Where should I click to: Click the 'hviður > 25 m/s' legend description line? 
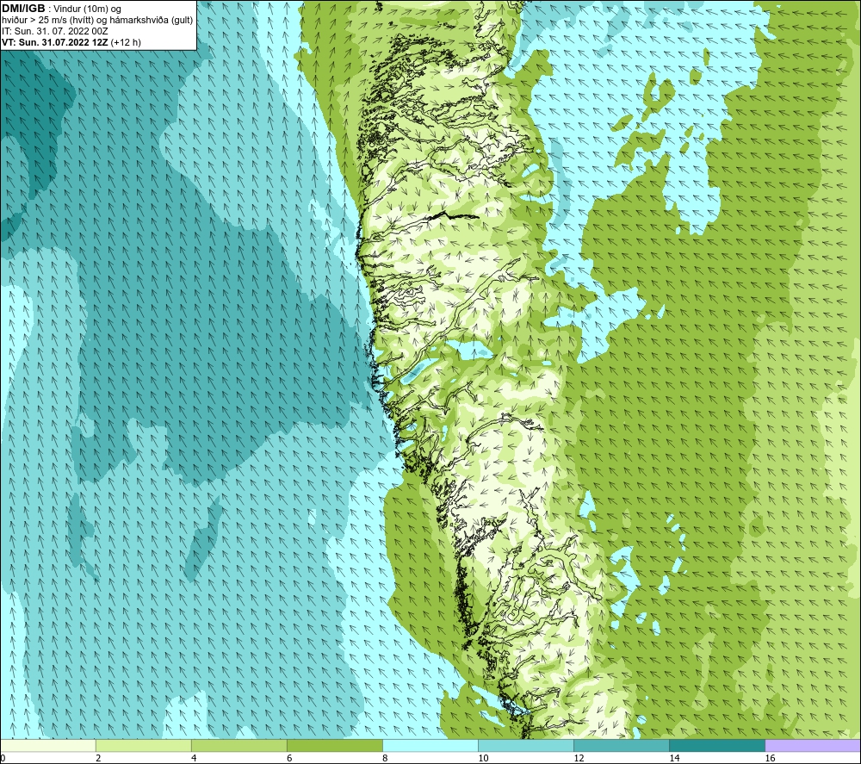[x=97, y=21]
